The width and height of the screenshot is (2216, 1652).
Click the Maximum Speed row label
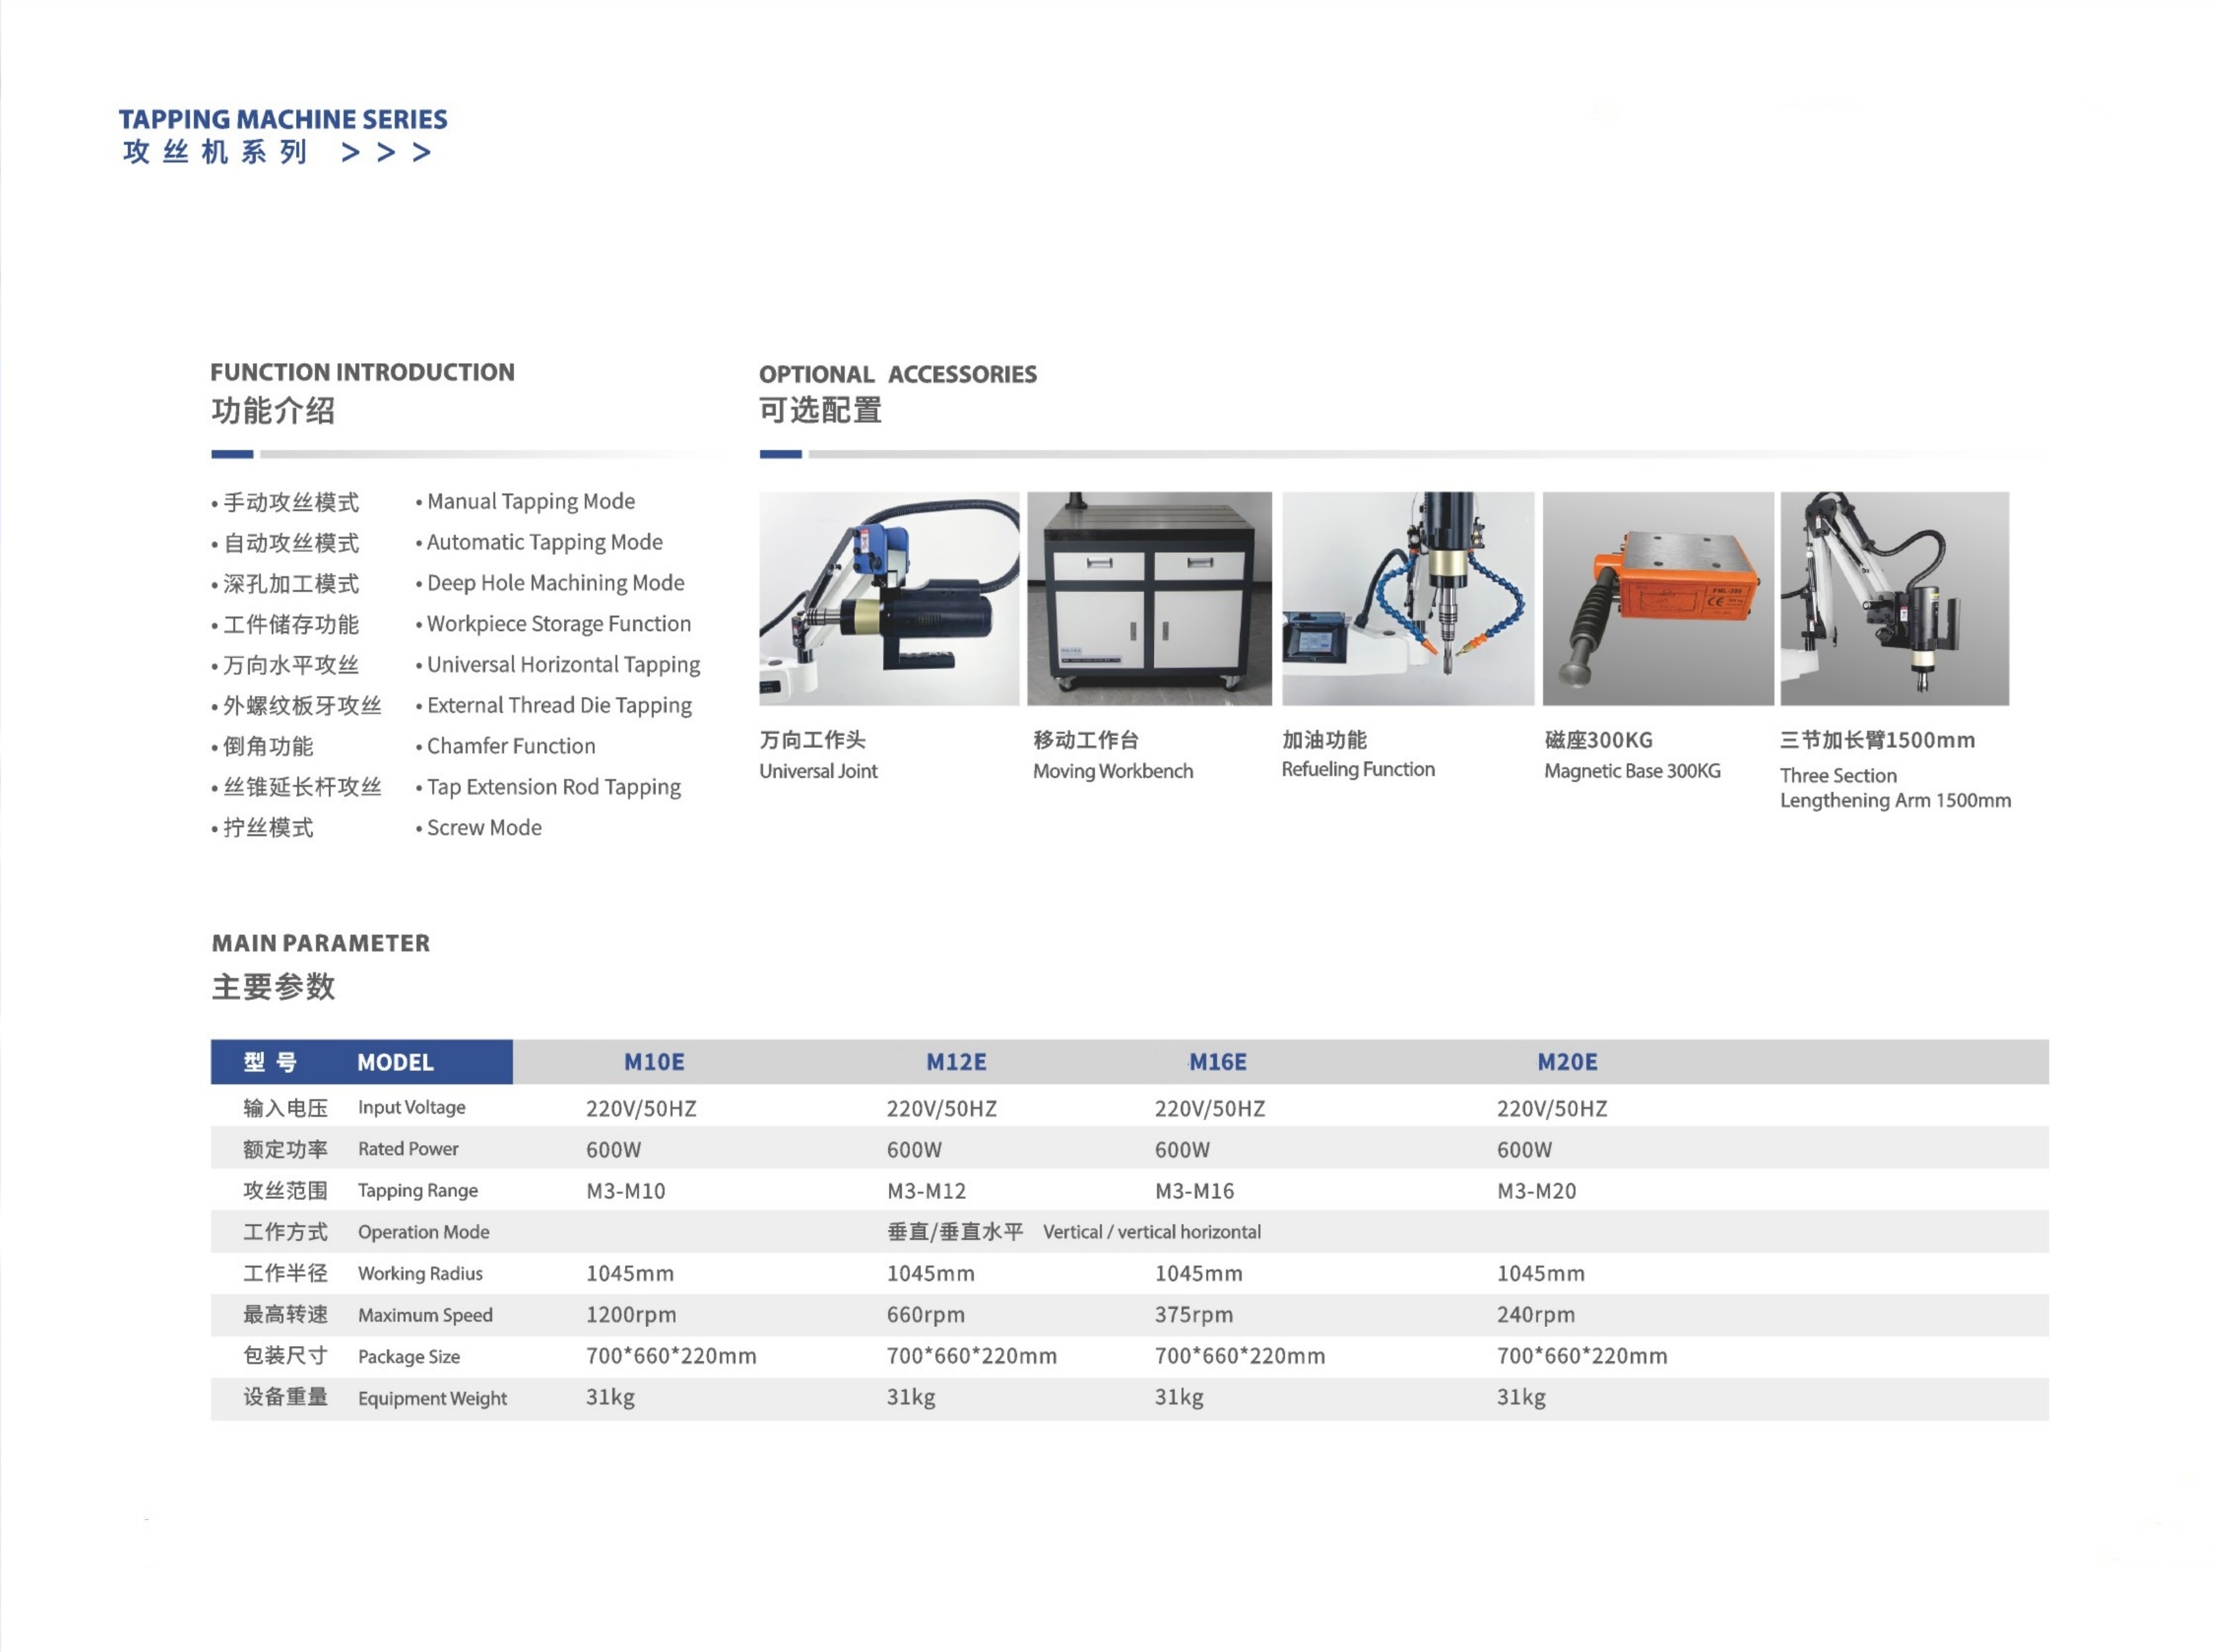tap(425, 1315)
